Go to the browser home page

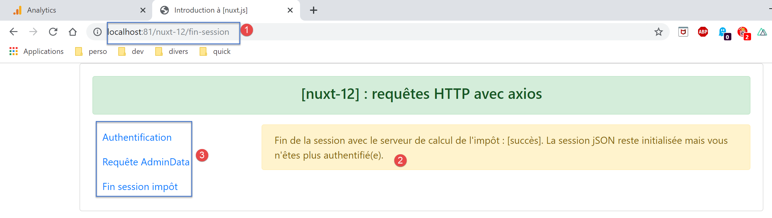pyautogui.click(x=73, y=32)
